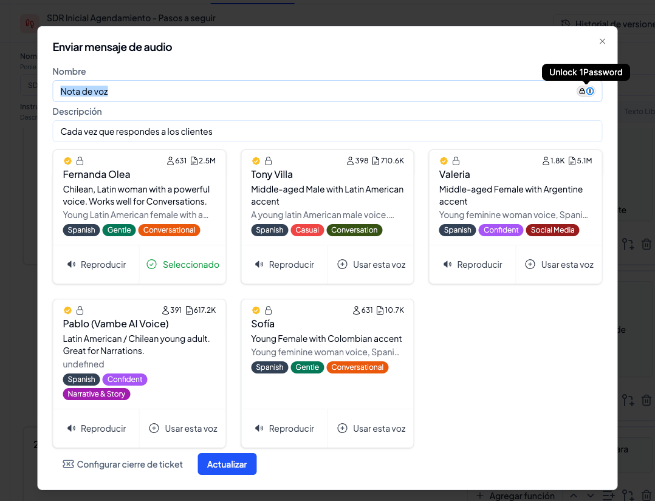Use Sofía's voice
The image size is (655, 501).
point(371,429)
